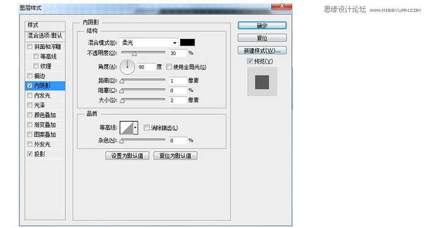Select the 描边 style row
This screenshot has width=427, height=228.
45,76
